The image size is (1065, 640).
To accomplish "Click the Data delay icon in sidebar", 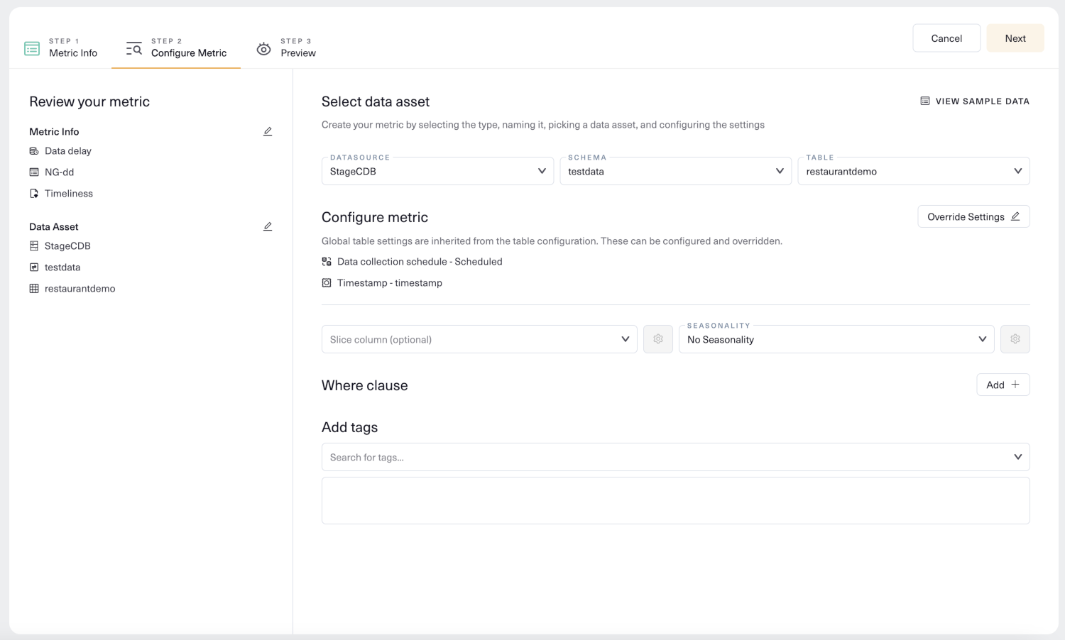I will [x=34, y=151].
